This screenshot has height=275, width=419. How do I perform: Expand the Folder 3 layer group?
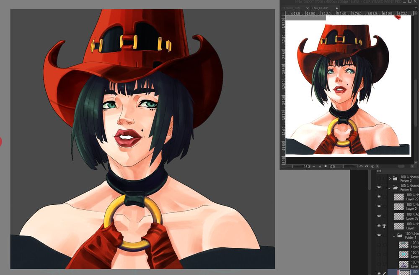(390, 178)
